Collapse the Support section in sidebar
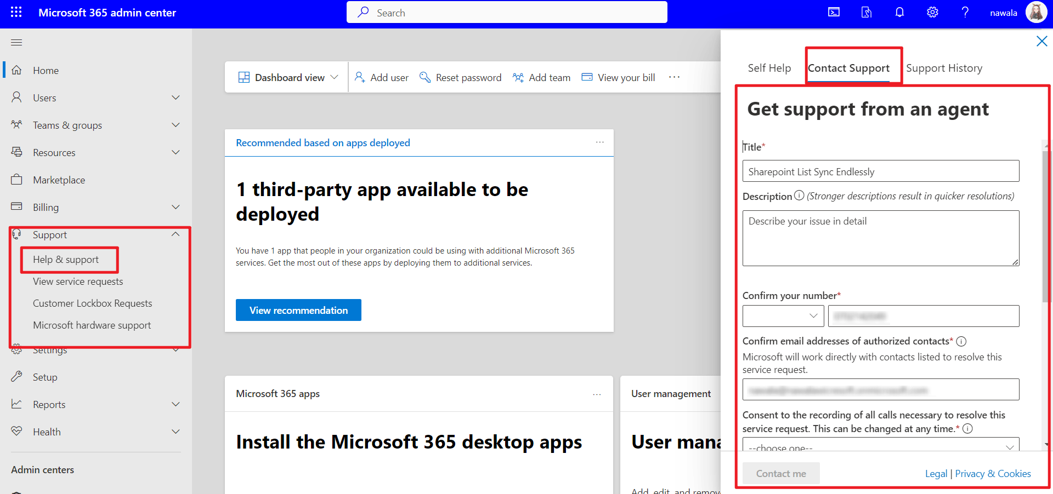 tap(175, 234)
